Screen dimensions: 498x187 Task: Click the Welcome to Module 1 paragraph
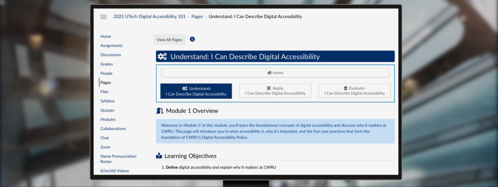point(275,131)
